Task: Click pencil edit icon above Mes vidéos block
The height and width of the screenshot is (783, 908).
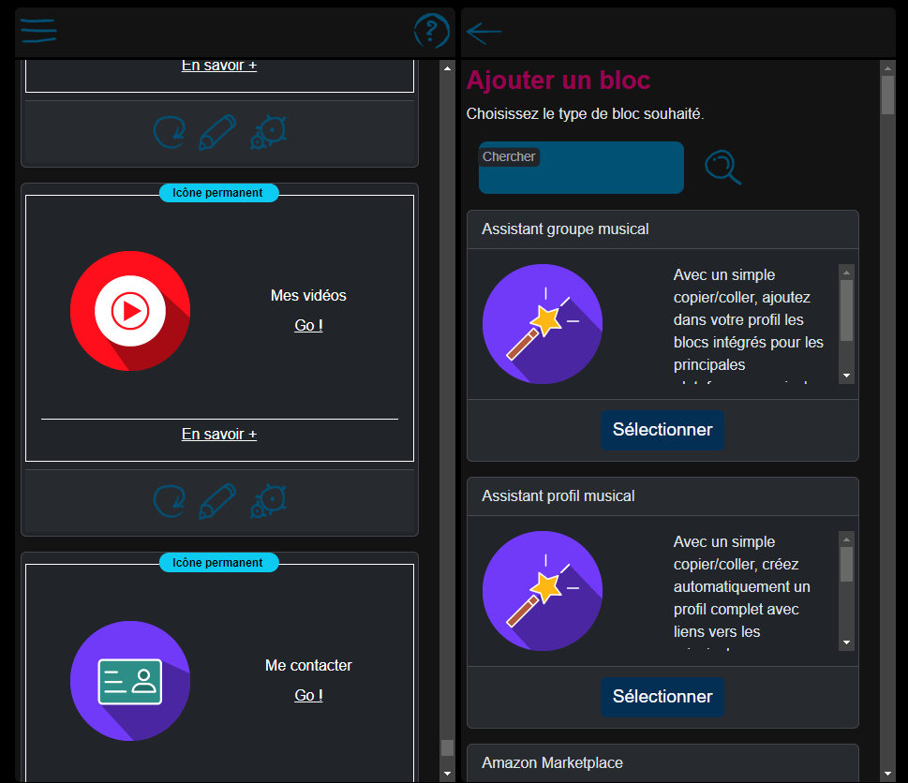Action: [x=217, y=133]
